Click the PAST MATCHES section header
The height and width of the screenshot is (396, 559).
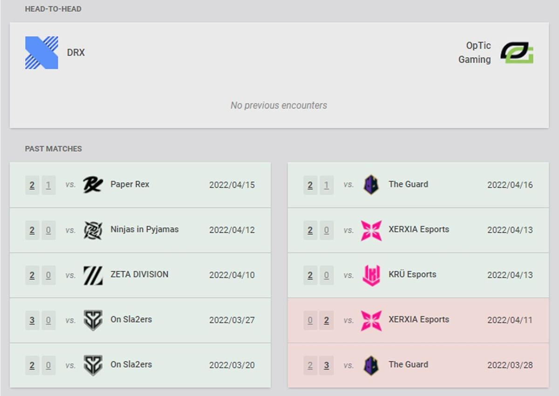(x=53, y=148)
